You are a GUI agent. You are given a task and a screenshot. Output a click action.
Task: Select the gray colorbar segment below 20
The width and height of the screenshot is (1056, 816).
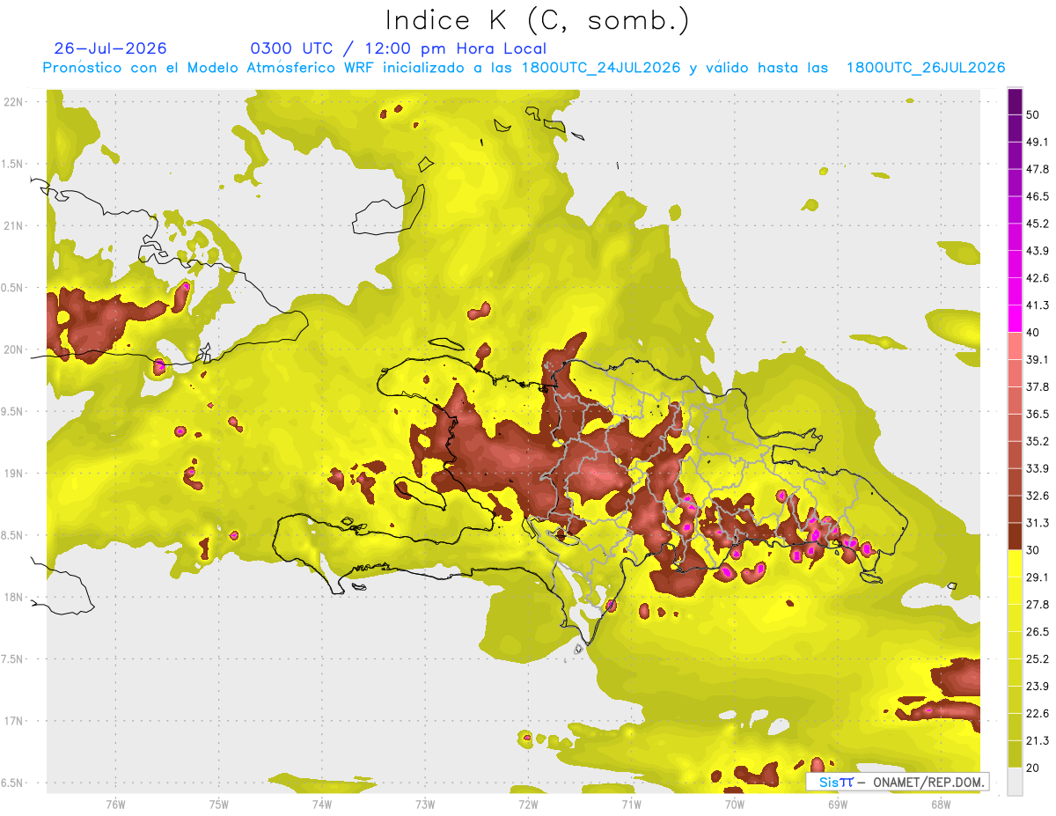[x=1015, y=780]
